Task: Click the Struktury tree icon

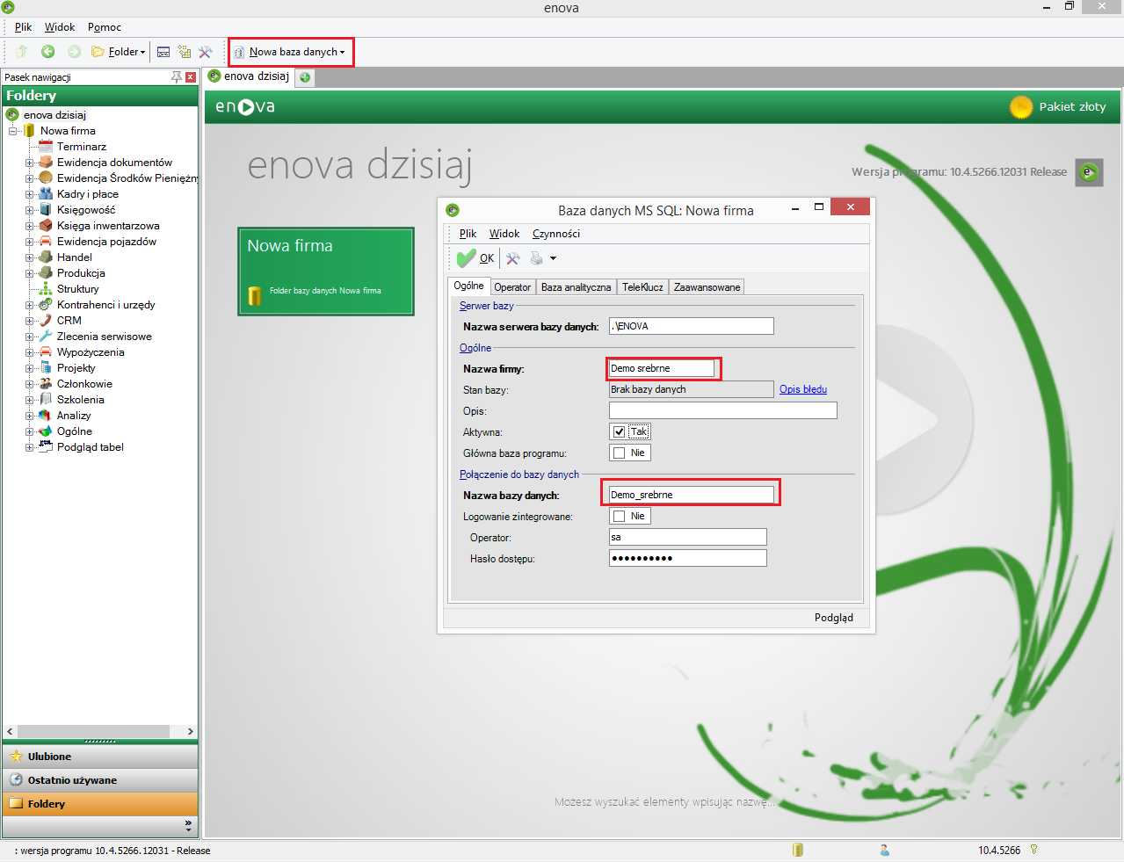Action: coord(46,289)
